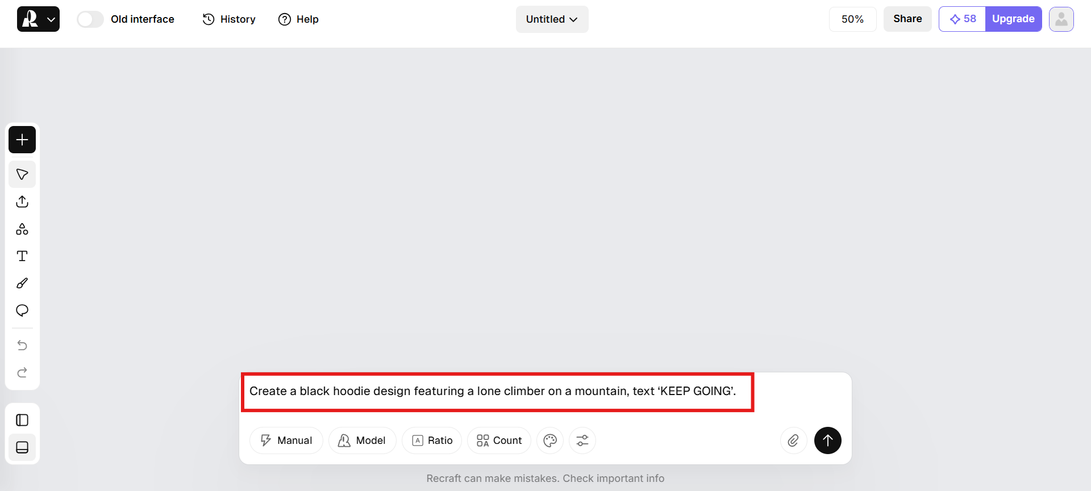Image resolution: width=1091 pixels, height=491 pixels.
Task: Open the 'Check important info' link
Action: coord(614,479)
